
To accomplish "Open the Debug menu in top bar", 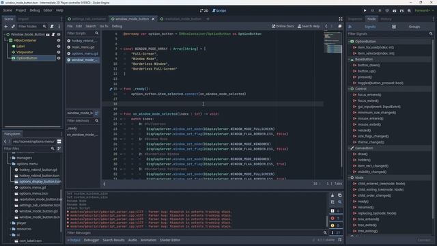I will click(x=35, y=10).
